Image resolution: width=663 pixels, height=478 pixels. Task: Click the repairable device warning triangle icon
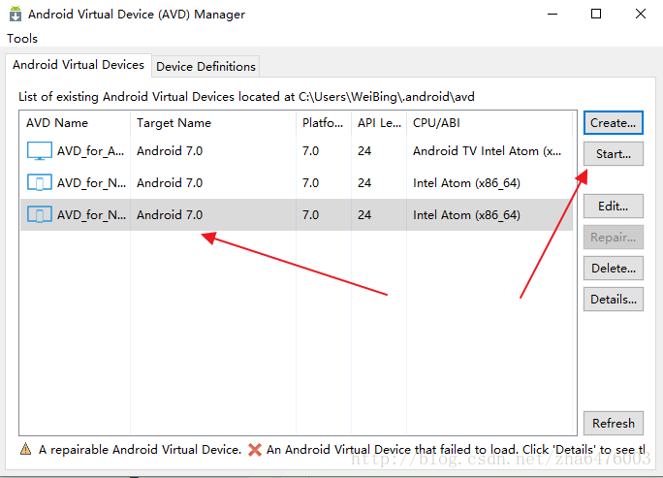pyautogui.click(x=26, y=449)
